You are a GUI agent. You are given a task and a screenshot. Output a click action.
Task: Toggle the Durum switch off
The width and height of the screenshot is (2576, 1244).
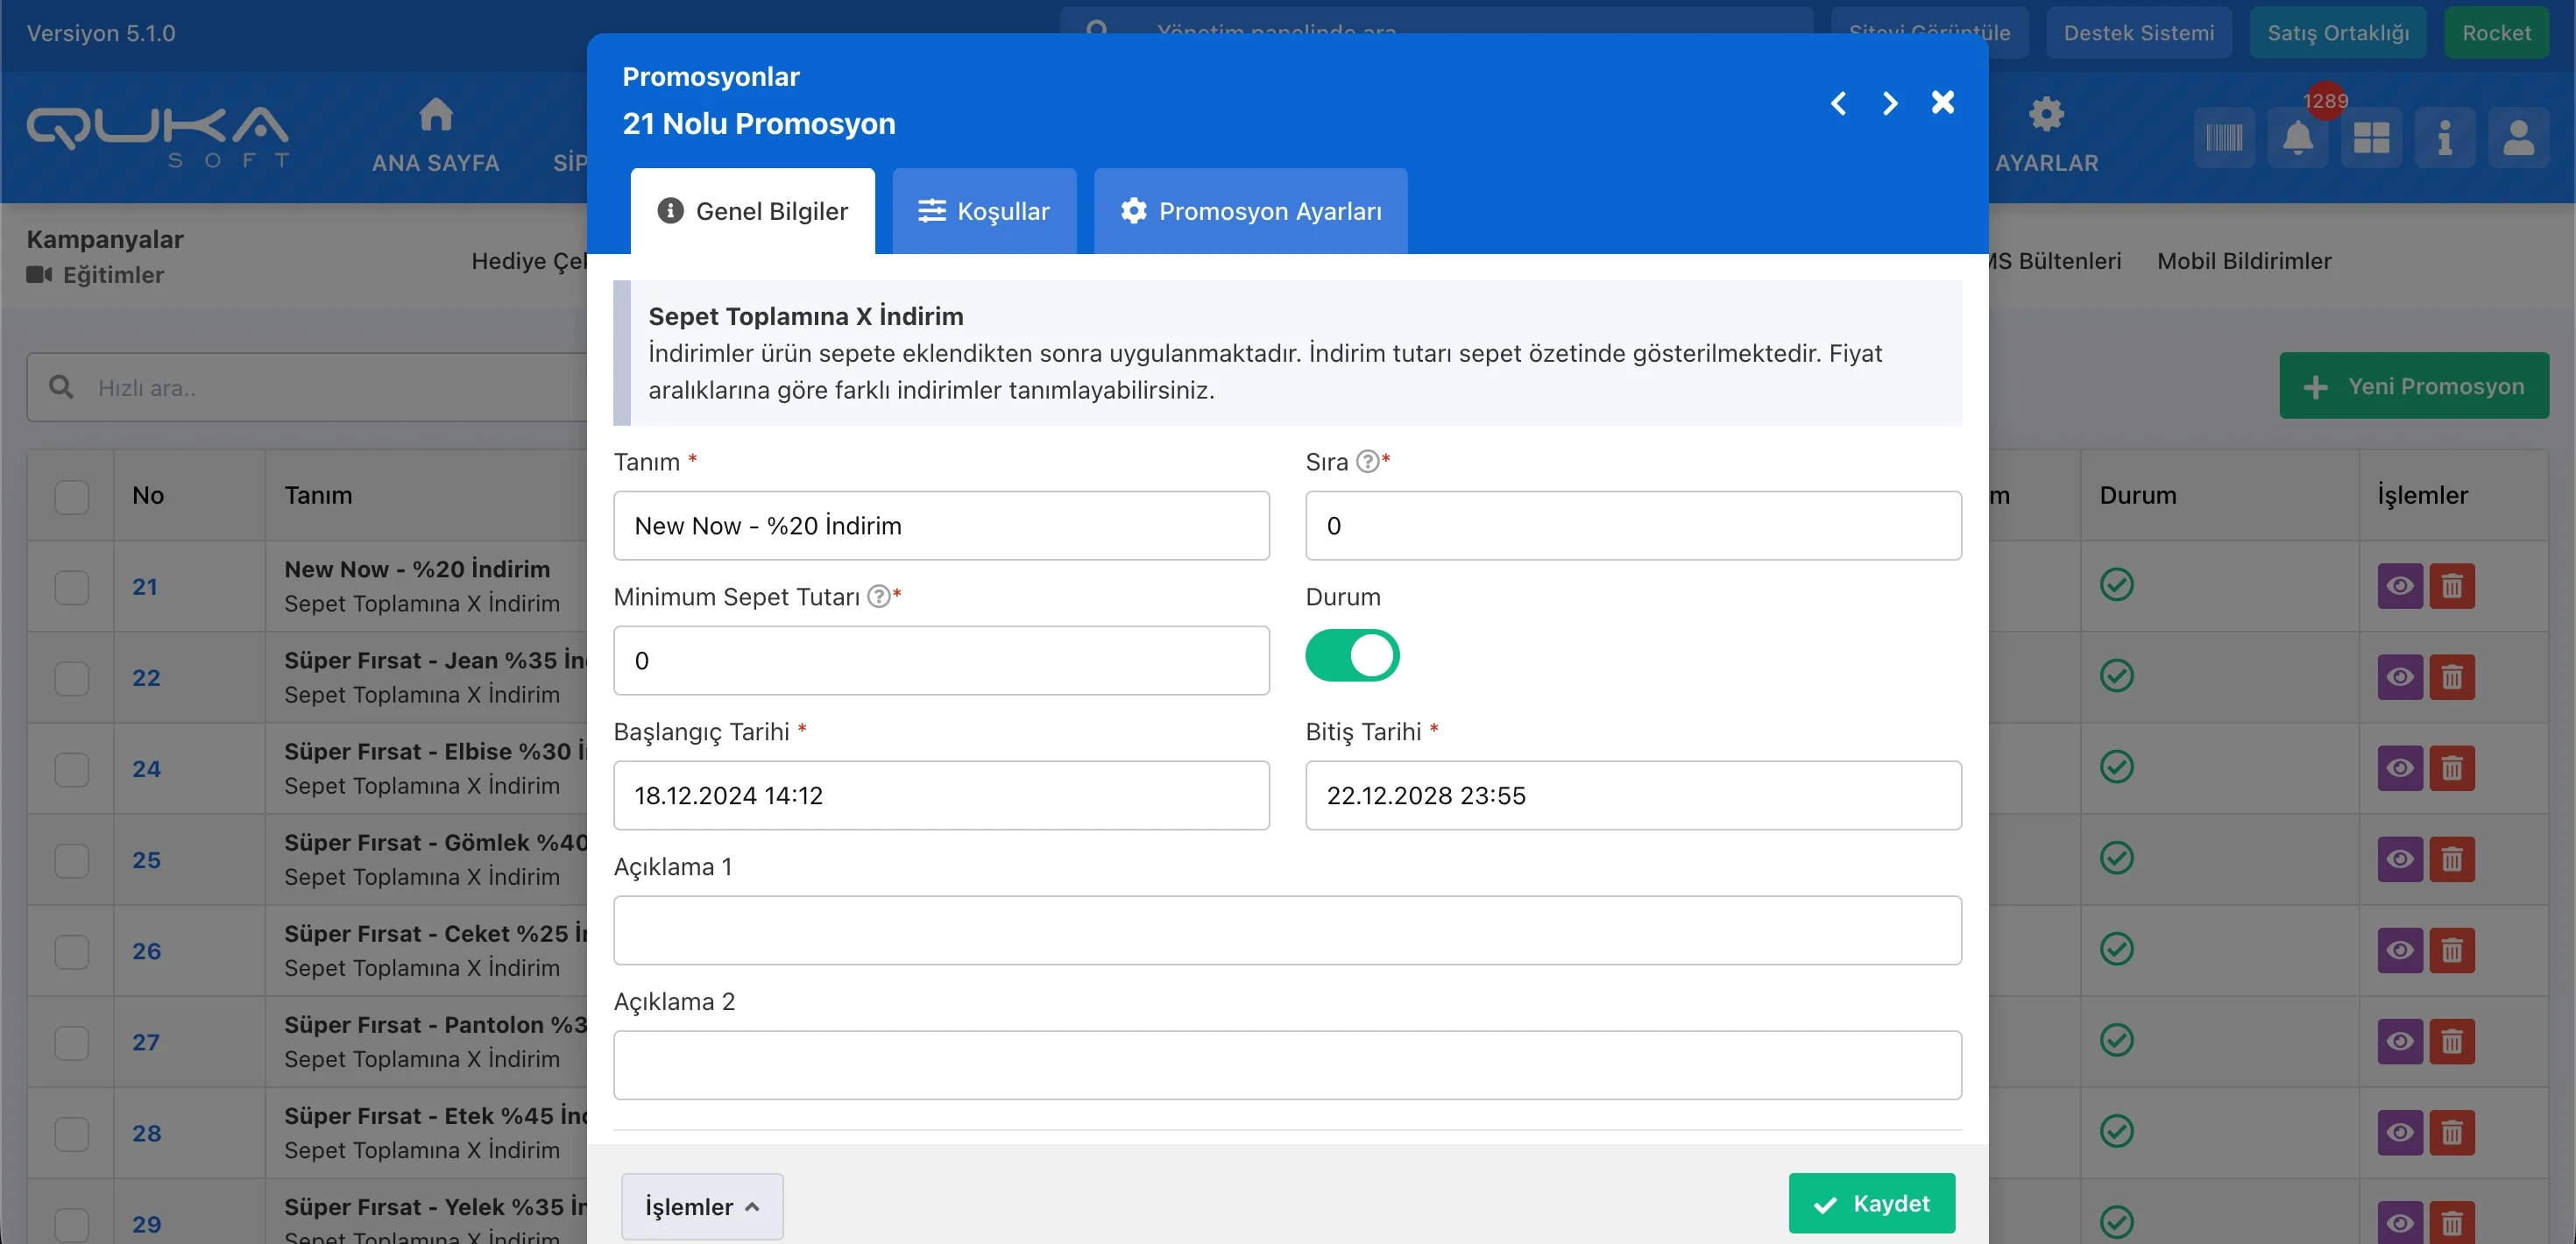(1352, 656)
